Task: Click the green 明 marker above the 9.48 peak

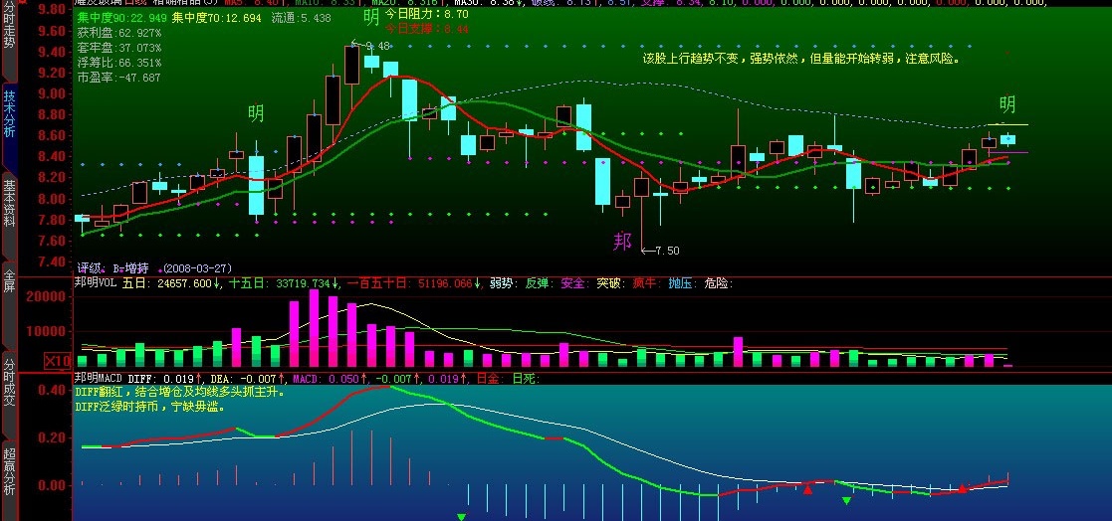Action: coord(371,16)
